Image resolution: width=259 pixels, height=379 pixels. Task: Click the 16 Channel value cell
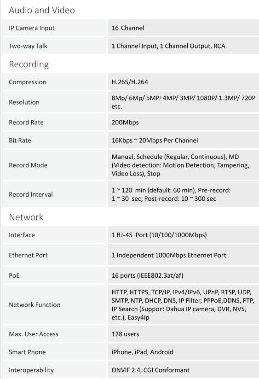[x=183, y=28]
